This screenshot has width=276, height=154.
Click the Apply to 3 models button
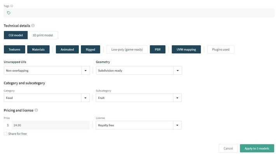[257, 148]
